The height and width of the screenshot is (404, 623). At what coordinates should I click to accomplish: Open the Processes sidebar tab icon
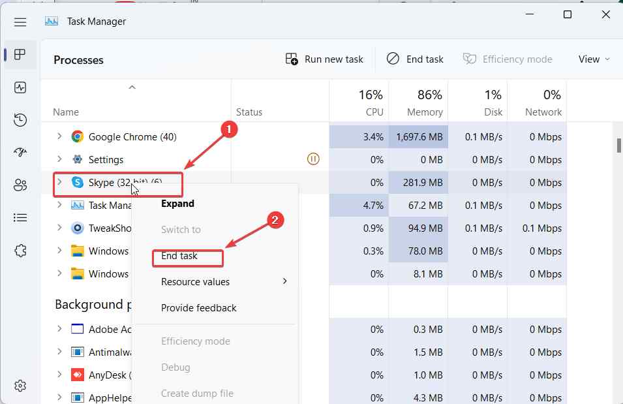click(x=20, y=54)
